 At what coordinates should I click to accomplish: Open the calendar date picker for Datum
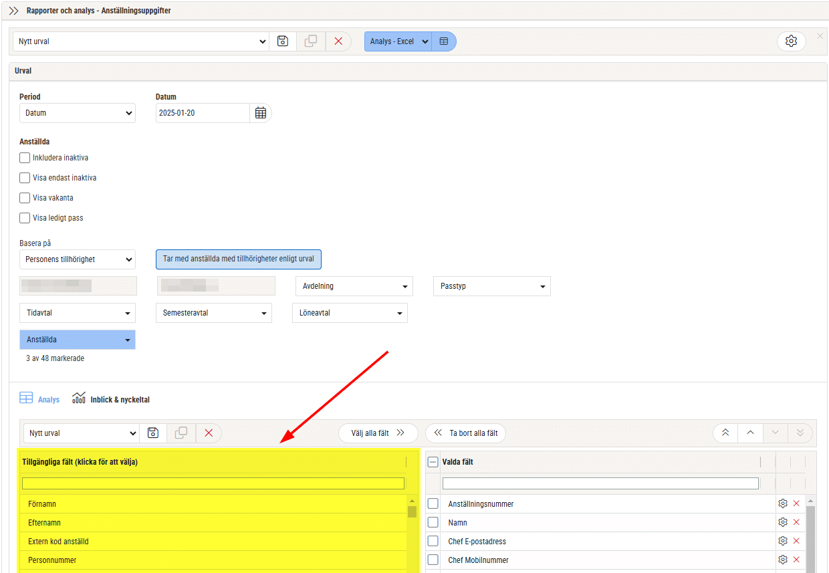(261, 113)
